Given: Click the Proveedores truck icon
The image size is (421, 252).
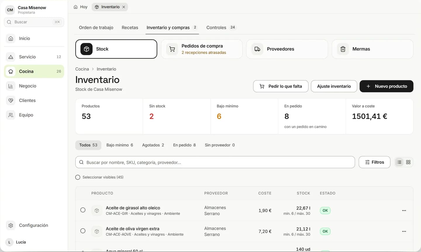Looking at the screenshot, I should point(257,49).
